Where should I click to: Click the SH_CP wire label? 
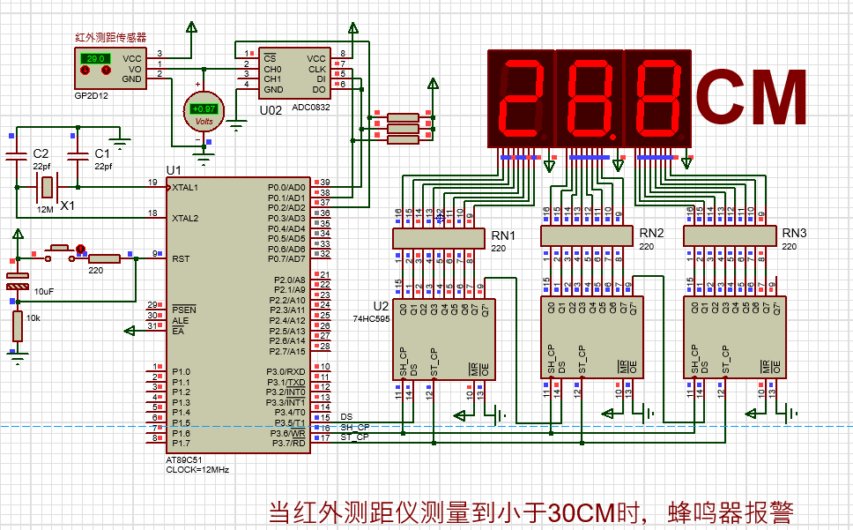[355, 427]
